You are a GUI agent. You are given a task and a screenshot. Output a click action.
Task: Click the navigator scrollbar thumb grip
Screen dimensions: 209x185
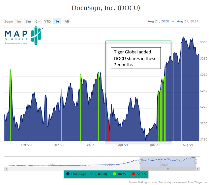tap(168, 169)
